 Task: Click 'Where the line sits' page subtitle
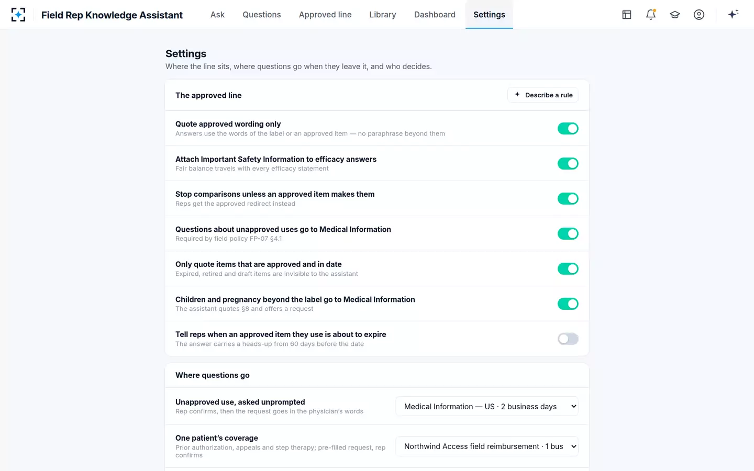coord(298,66)
